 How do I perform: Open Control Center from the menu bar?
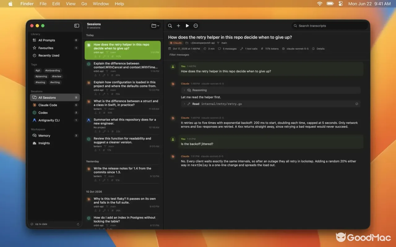pyautogui.click(x=341, y=4)
